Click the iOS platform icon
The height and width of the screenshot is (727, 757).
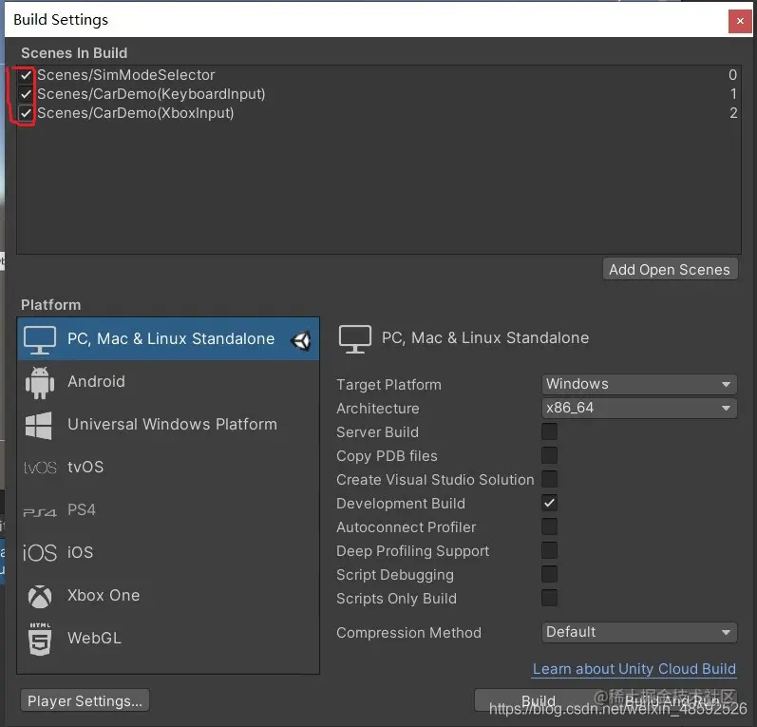(x=40, y=553)
